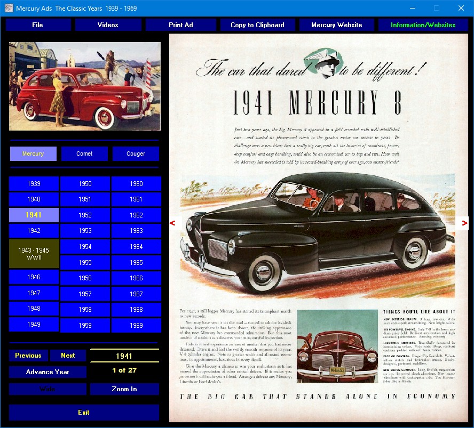
Task: Click the 1943 - 1945 WWII block
Action: coord(34,254)
